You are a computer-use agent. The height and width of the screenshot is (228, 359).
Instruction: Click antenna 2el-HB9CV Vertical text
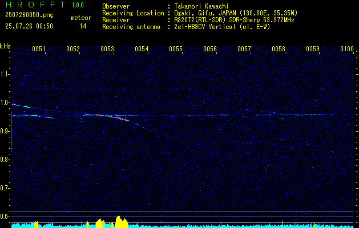pos(222,27)
